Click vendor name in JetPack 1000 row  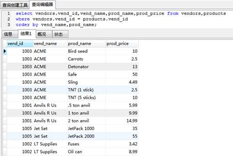point(50,129)
